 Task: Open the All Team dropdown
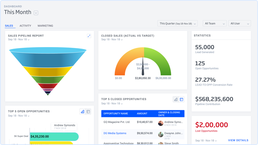[214, 24]
